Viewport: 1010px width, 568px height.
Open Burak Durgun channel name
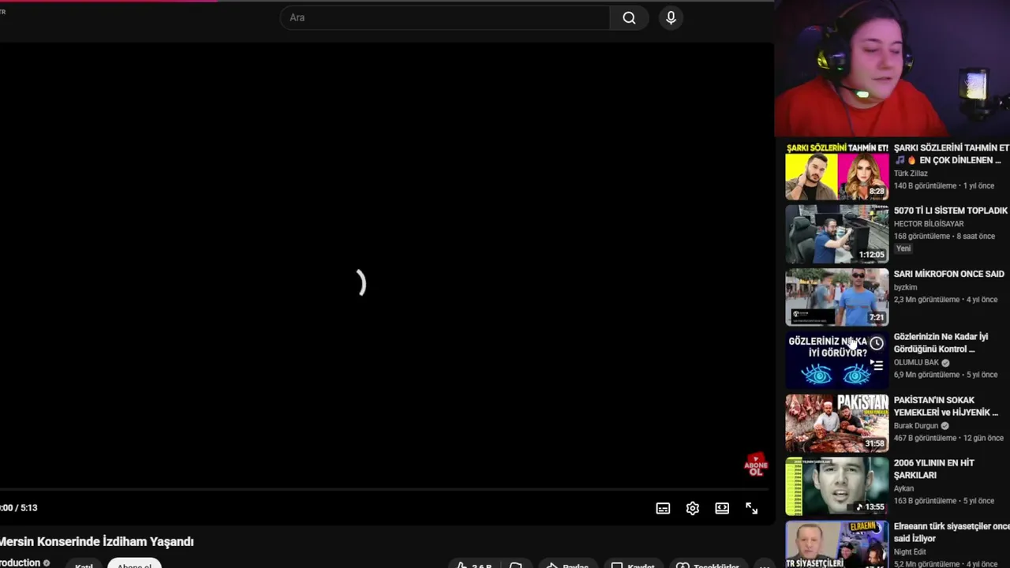click(x=916, y=426)
